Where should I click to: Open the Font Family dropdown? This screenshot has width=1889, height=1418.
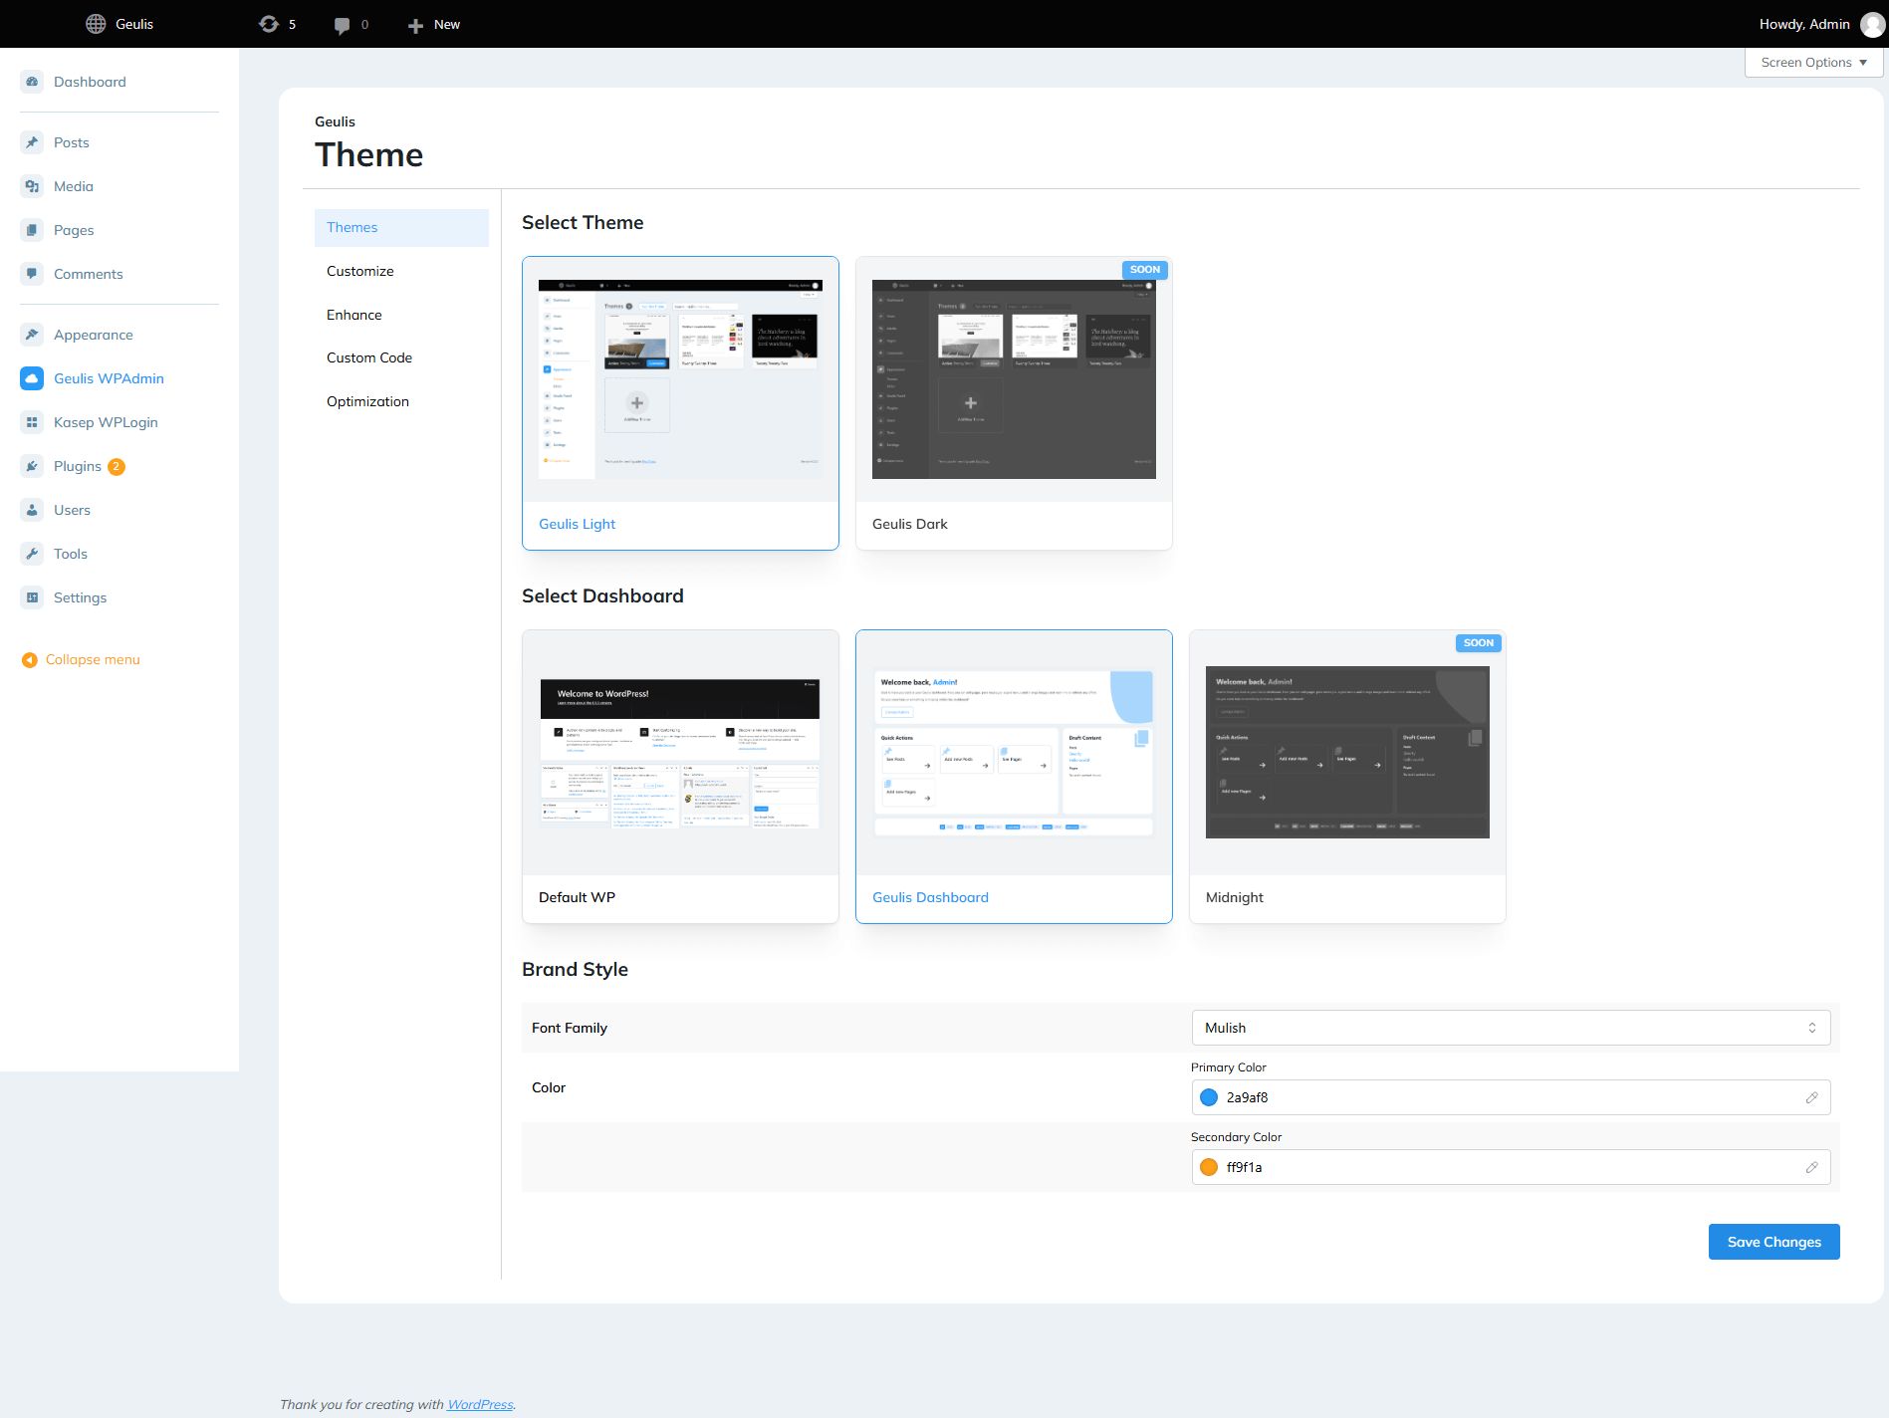coord(1511,1028)
